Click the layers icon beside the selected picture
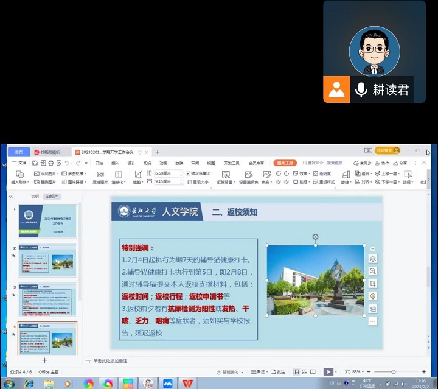The image size is (438, 389). point(373,259)
